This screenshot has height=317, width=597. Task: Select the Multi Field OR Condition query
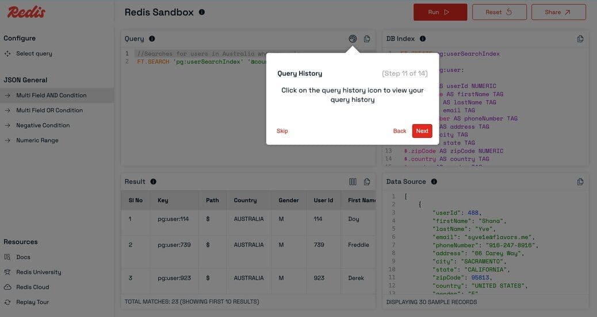pyautogui.click(x=49, y=110)
